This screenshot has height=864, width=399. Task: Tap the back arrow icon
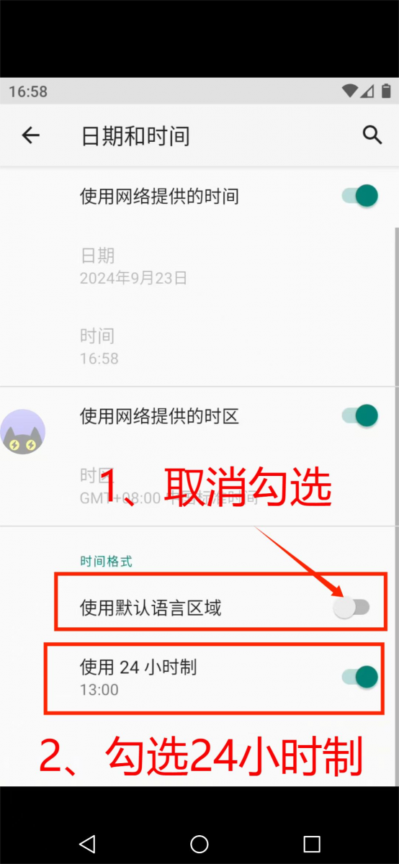(x=30, y=135)
